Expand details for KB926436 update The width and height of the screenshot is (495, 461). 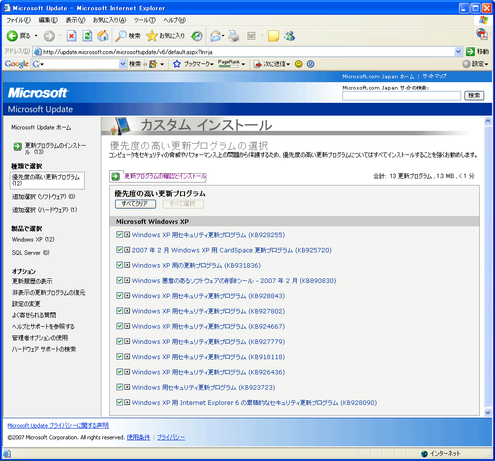tap(127, 371)
